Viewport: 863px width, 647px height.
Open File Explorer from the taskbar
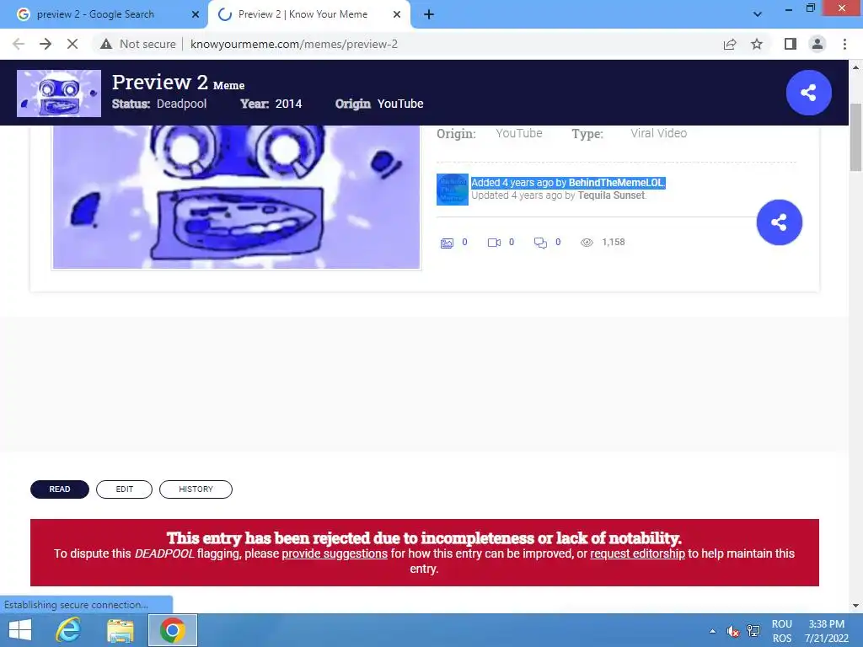pyautogui.click(x=120, y=630)
